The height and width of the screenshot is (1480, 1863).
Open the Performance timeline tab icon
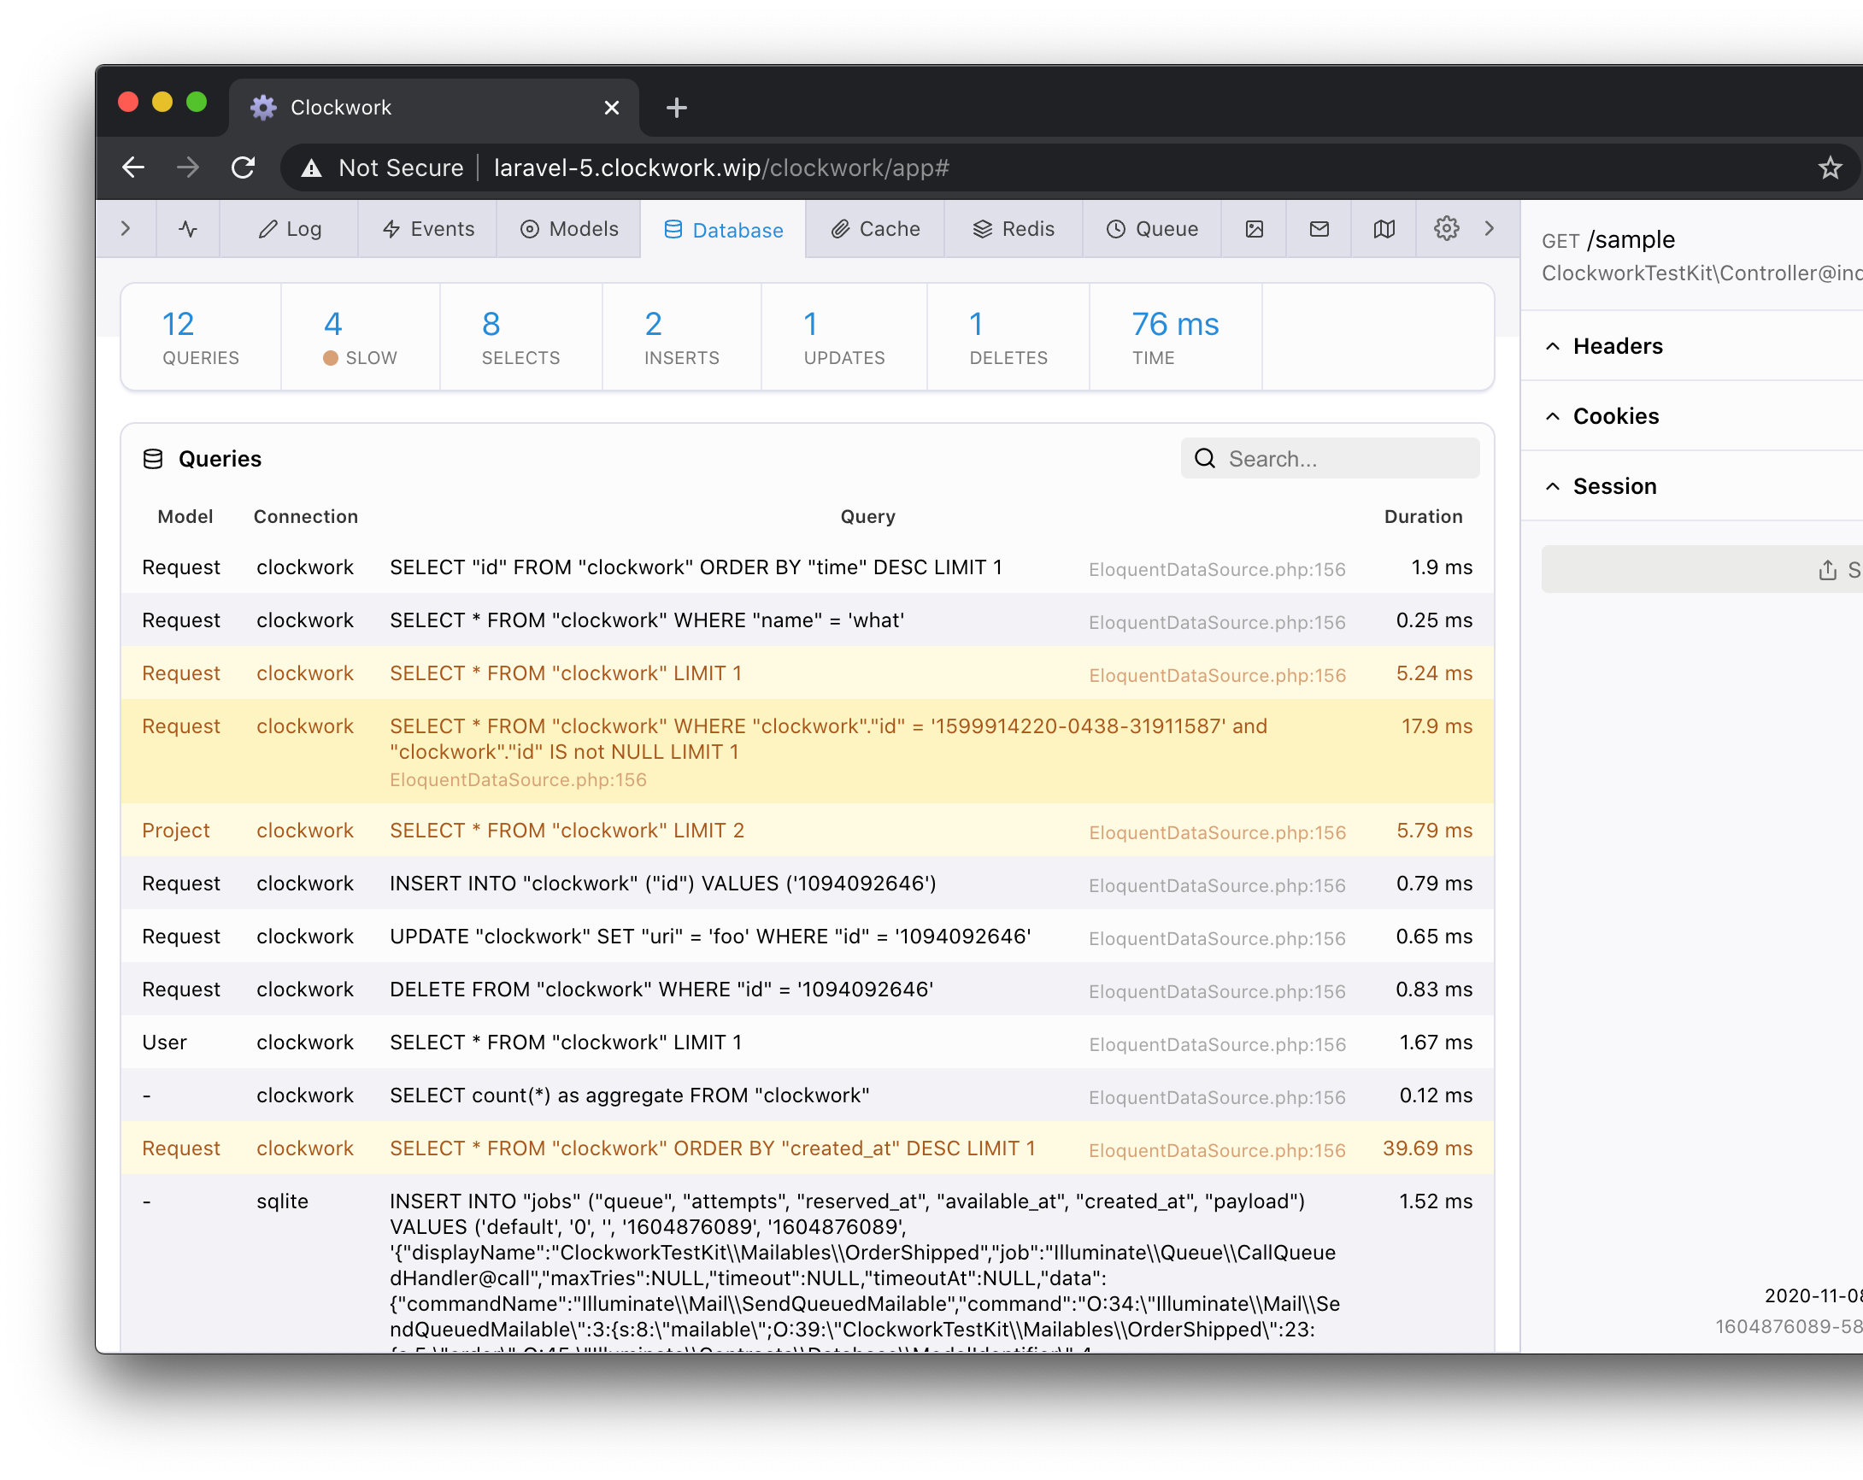187,229
